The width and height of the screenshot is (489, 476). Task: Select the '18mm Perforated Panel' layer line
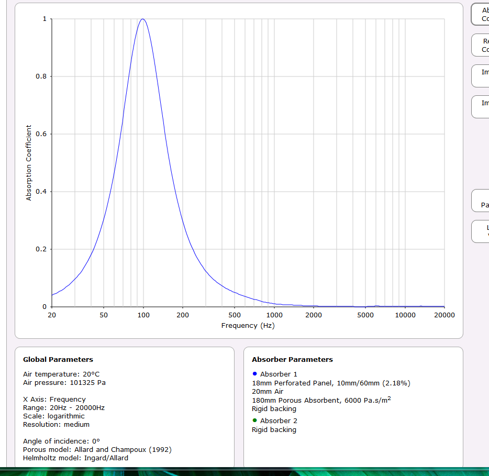point(331,383)
